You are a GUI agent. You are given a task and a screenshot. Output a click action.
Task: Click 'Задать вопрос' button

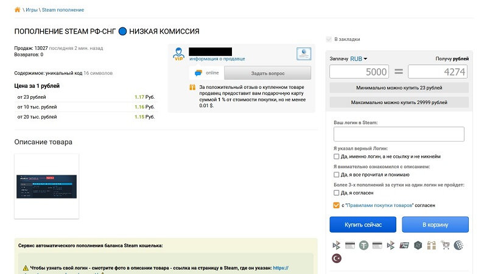click(x=267, y=73)
